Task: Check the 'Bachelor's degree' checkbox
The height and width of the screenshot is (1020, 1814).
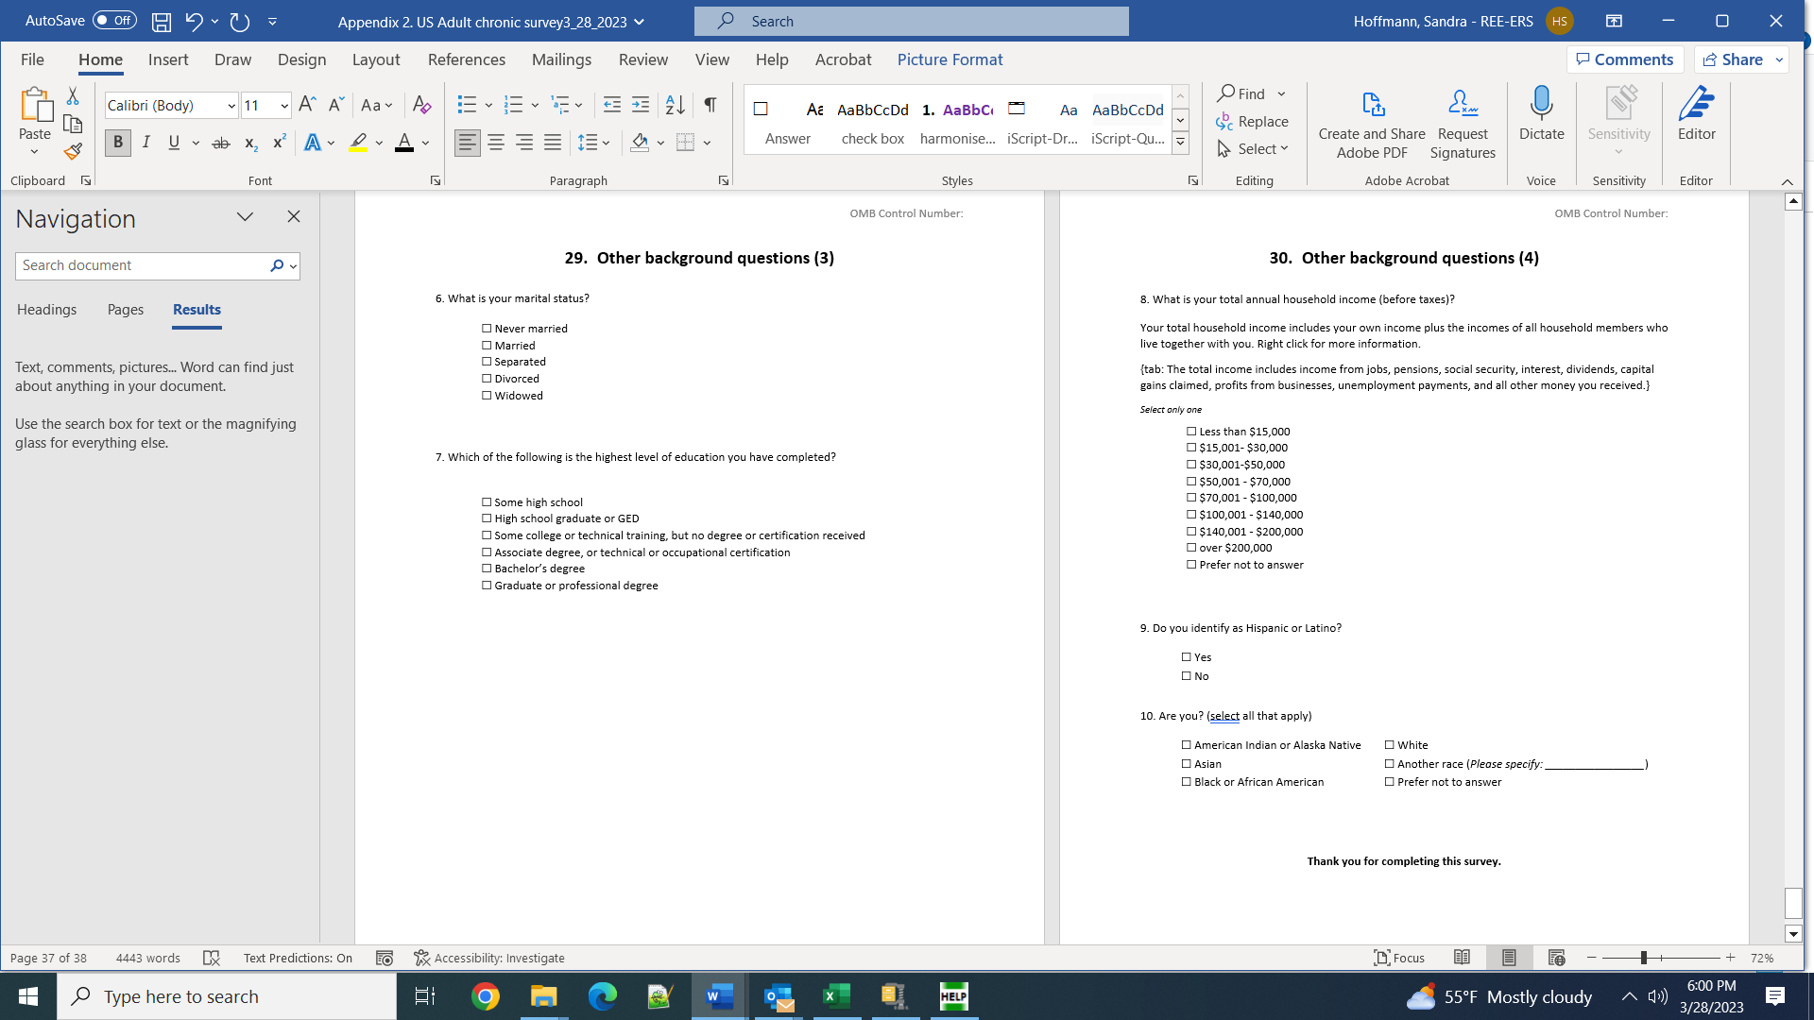Action: click(487, 569)
